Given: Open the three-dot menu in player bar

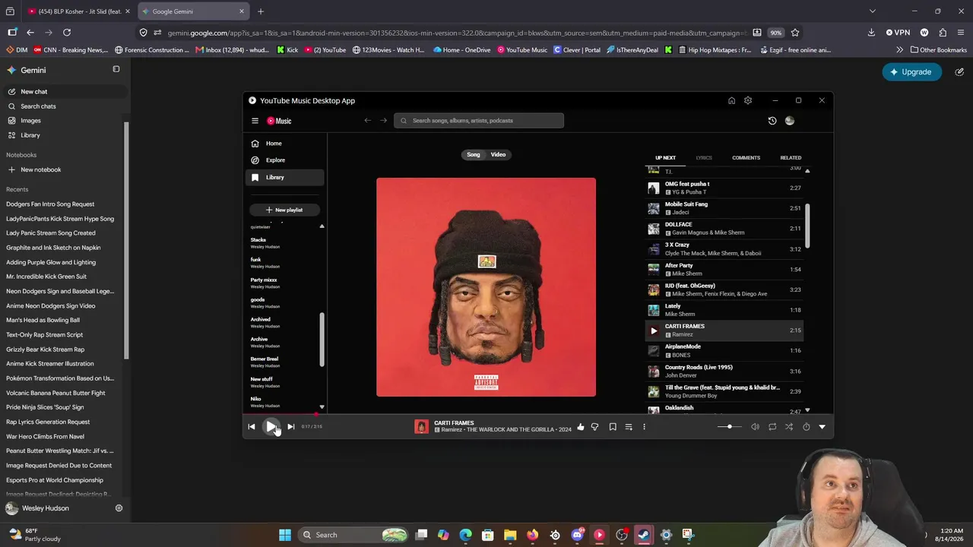Looking at the screenshot, I should pos(644,427).
